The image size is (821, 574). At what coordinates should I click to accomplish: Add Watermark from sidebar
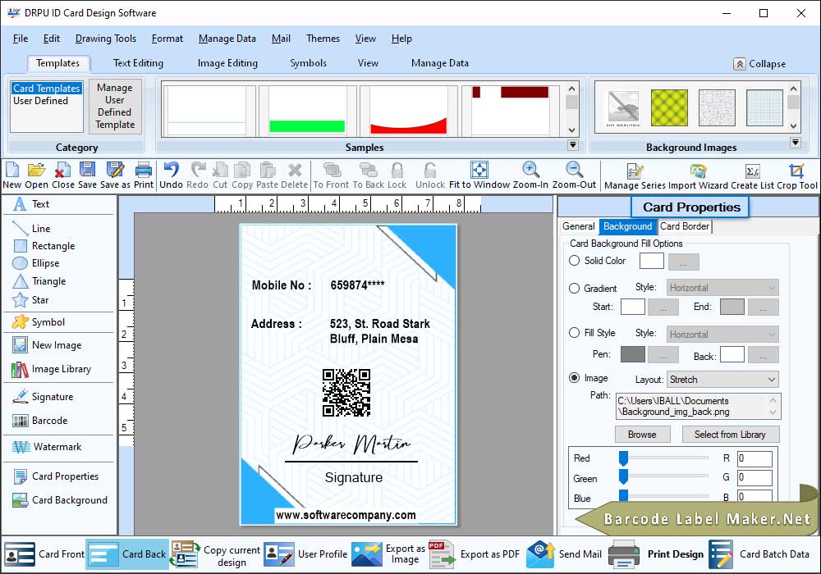click(x=47, y=447)
